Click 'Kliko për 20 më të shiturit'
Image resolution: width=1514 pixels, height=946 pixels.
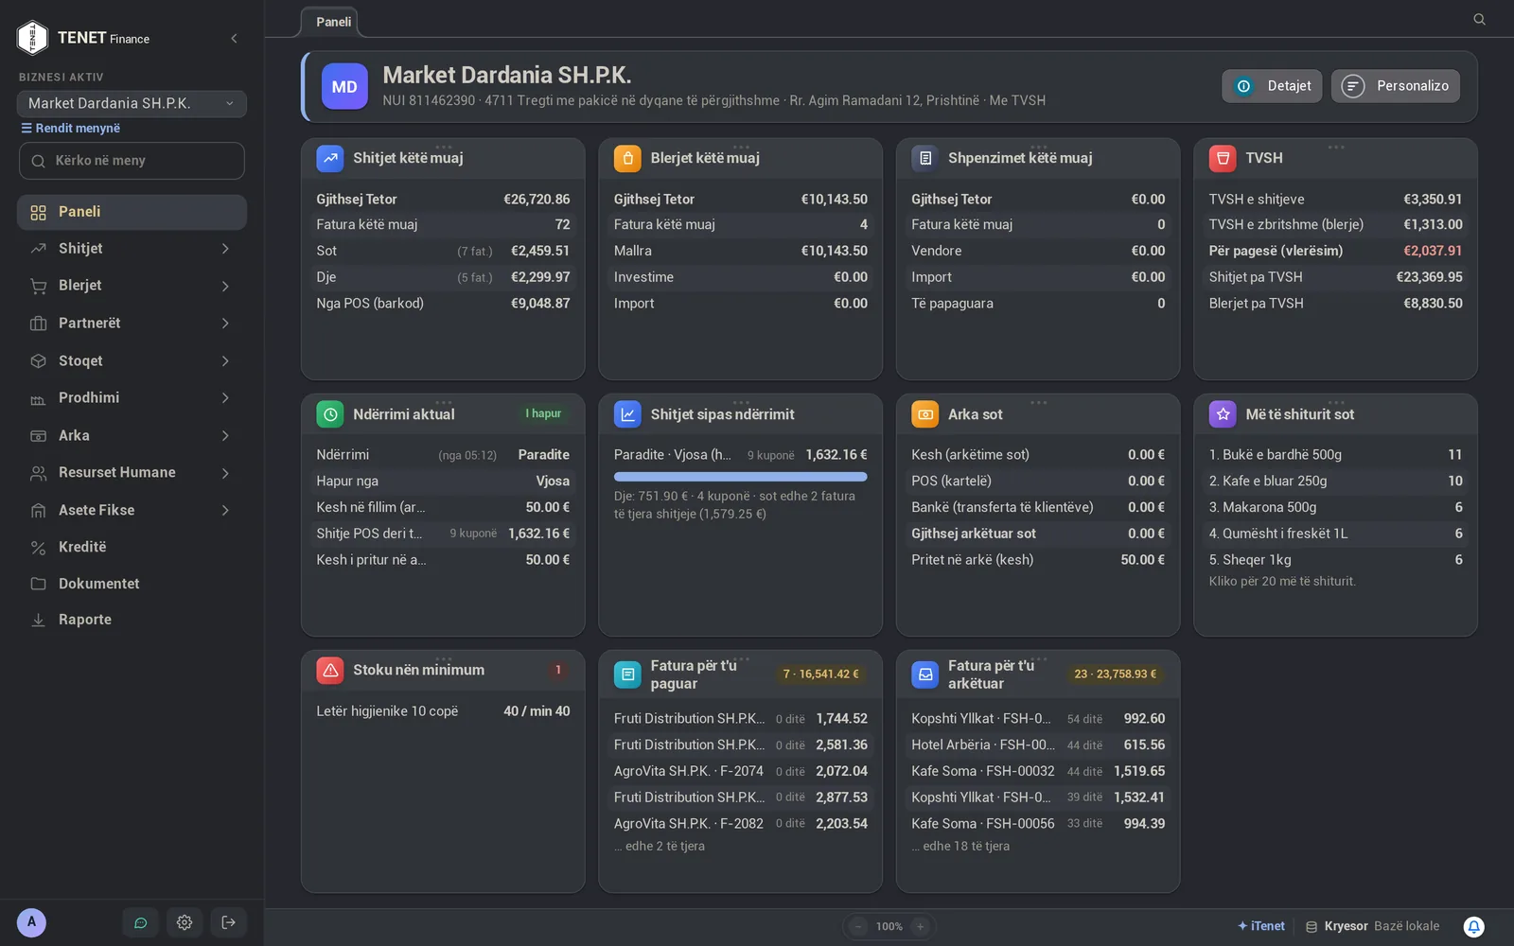click(x=1282, y=581)
